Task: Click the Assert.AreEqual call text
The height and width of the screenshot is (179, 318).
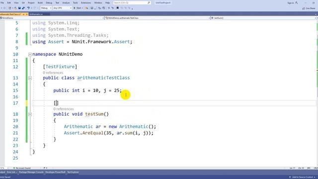Action: (83, 133)
